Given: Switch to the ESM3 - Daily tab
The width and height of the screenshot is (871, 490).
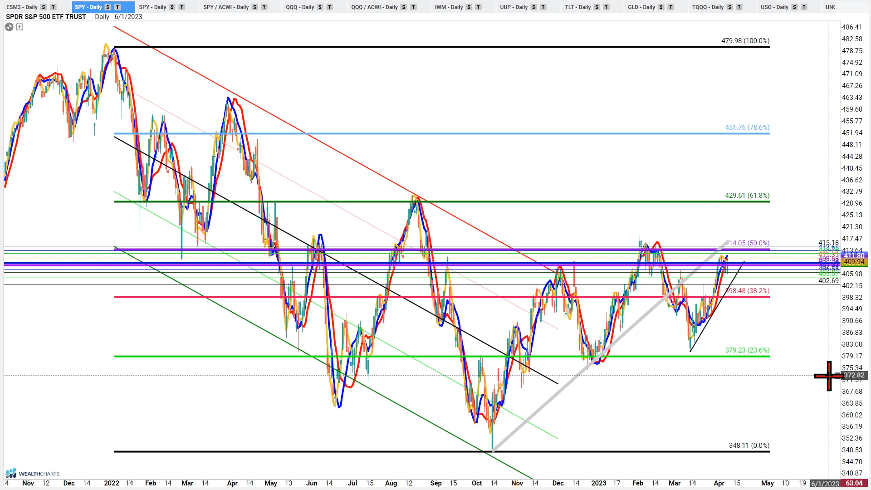Looking at the screenshot, I should (x=22, y=7).
